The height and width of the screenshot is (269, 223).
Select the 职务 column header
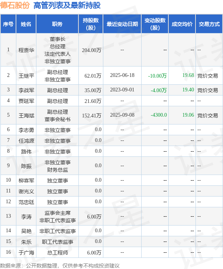point(57,24)
